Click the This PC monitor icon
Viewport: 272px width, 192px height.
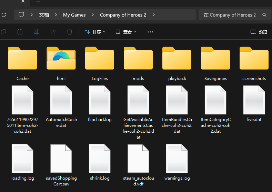point(21,15)
